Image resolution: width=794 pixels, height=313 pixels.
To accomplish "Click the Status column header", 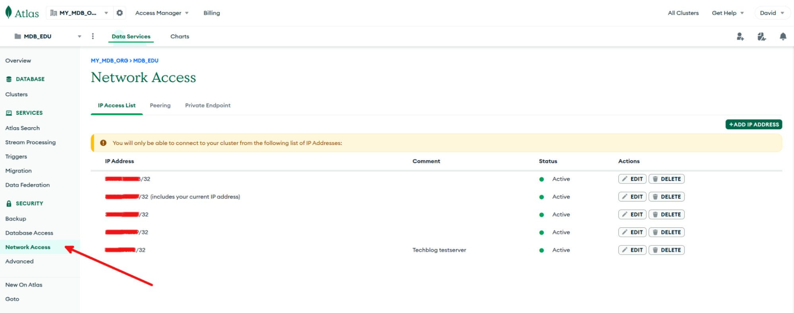I will (548, 161).
